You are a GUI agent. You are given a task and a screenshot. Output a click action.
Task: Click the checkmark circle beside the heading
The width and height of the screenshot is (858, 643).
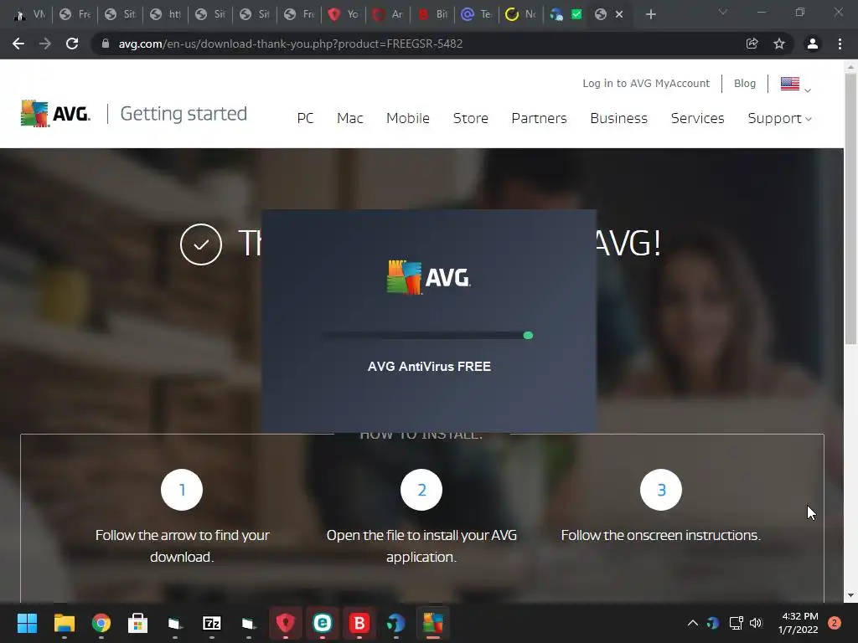[x=201, y=244]
